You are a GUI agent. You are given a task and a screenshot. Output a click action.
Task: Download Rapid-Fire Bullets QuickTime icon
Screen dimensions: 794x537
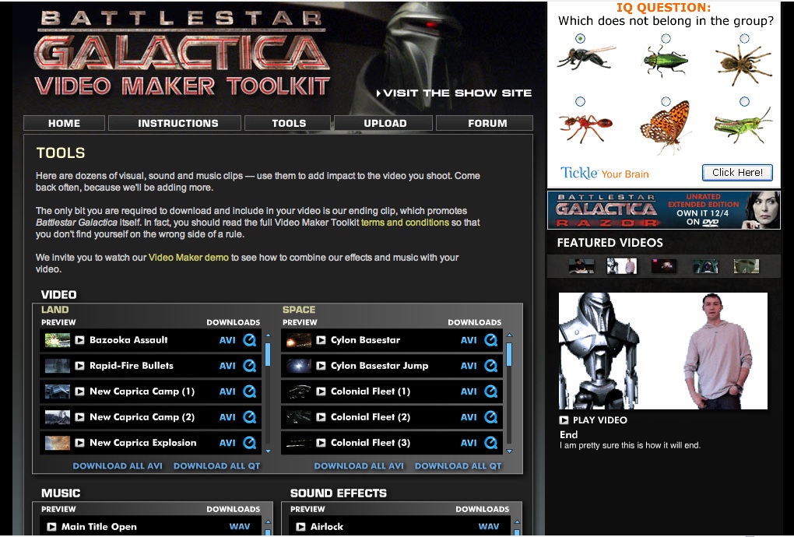pyautogui.click(x=250, y=366)
